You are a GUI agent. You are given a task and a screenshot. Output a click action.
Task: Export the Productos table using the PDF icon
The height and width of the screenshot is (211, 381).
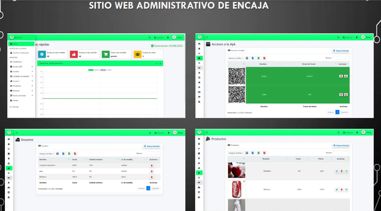tap(264, 153)
